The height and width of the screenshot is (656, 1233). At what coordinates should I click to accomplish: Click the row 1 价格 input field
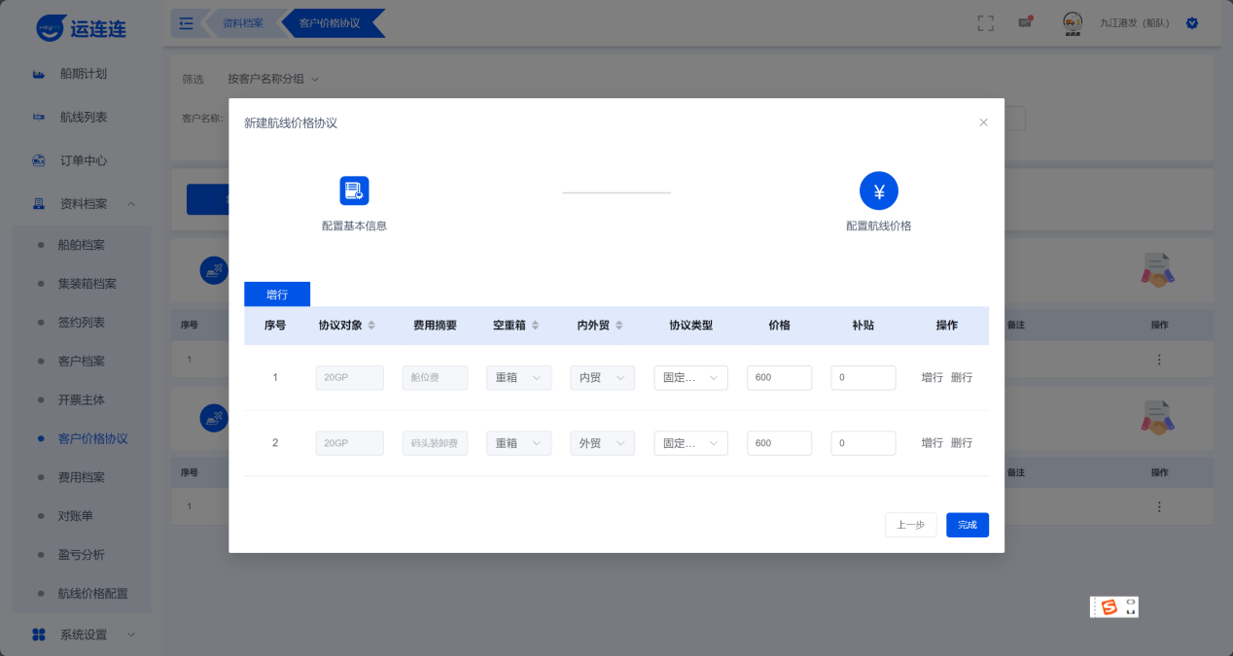coord(779,378)
